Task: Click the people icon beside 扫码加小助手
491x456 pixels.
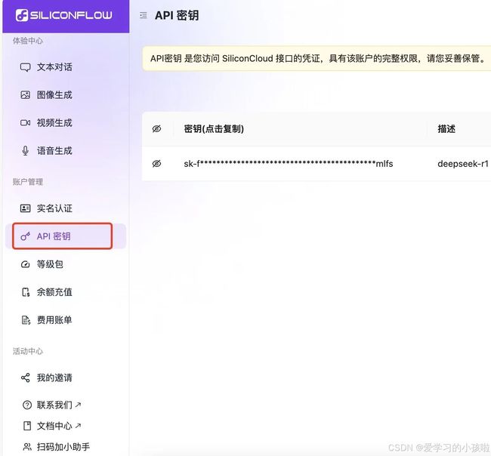Action: [x=27, y=447]
